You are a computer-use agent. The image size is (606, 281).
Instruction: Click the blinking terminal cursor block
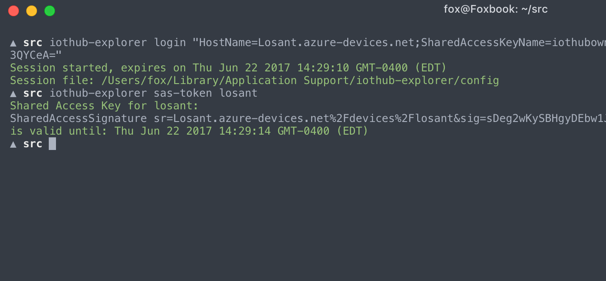[52, 144]
